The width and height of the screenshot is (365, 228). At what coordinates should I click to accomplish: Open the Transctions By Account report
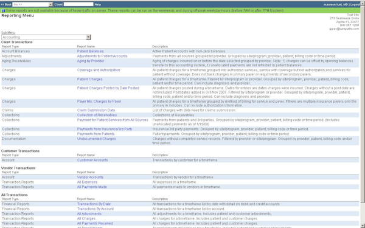pos(96,209)
